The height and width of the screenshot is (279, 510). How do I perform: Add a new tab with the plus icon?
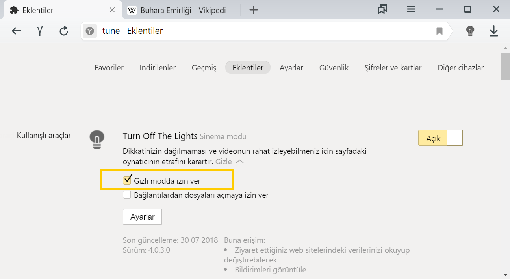[x=254, y=10]
